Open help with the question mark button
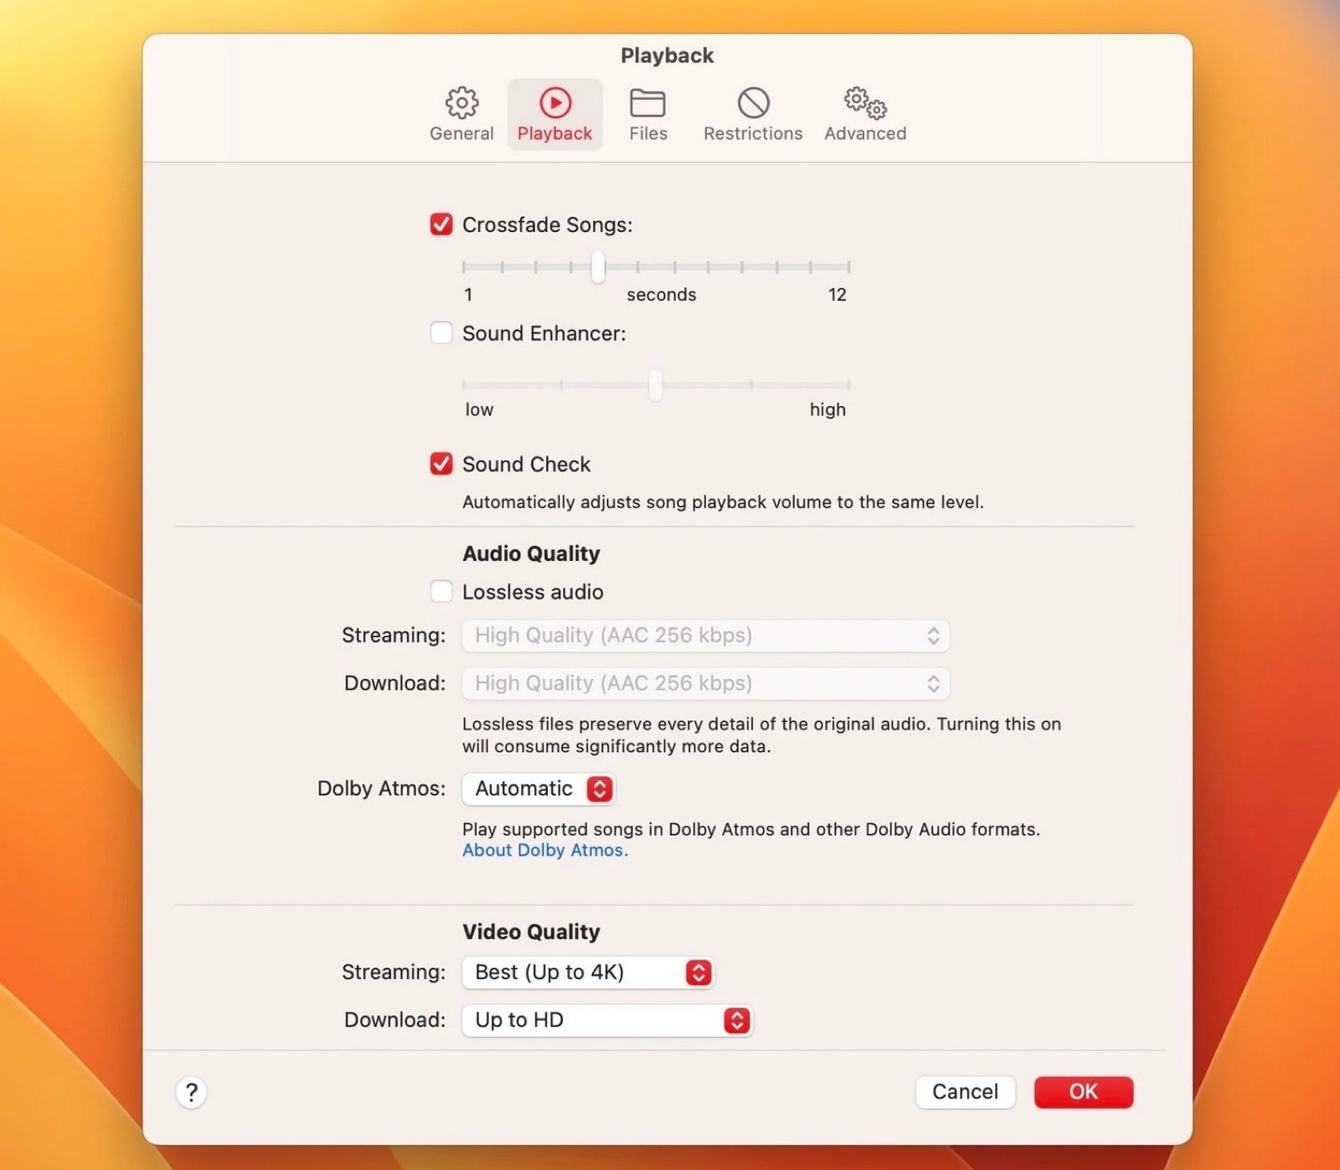This screenshot has height=1170, width=1340. [x=191, y=1092]
